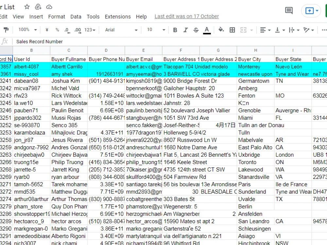Screen dimensions: 327x245
Task: Click the present/share upload button
Action: [x=309, y=11]
